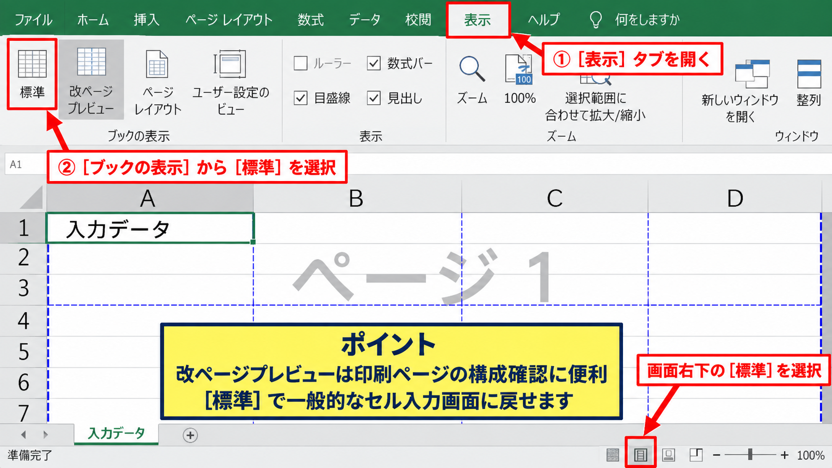This screenshot has width=832, height=468.
Task: Open the 校閲 tab
Action: tap(418, 20)
